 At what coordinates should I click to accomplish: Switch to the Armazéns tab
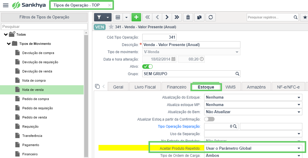(x=256, y=87)
